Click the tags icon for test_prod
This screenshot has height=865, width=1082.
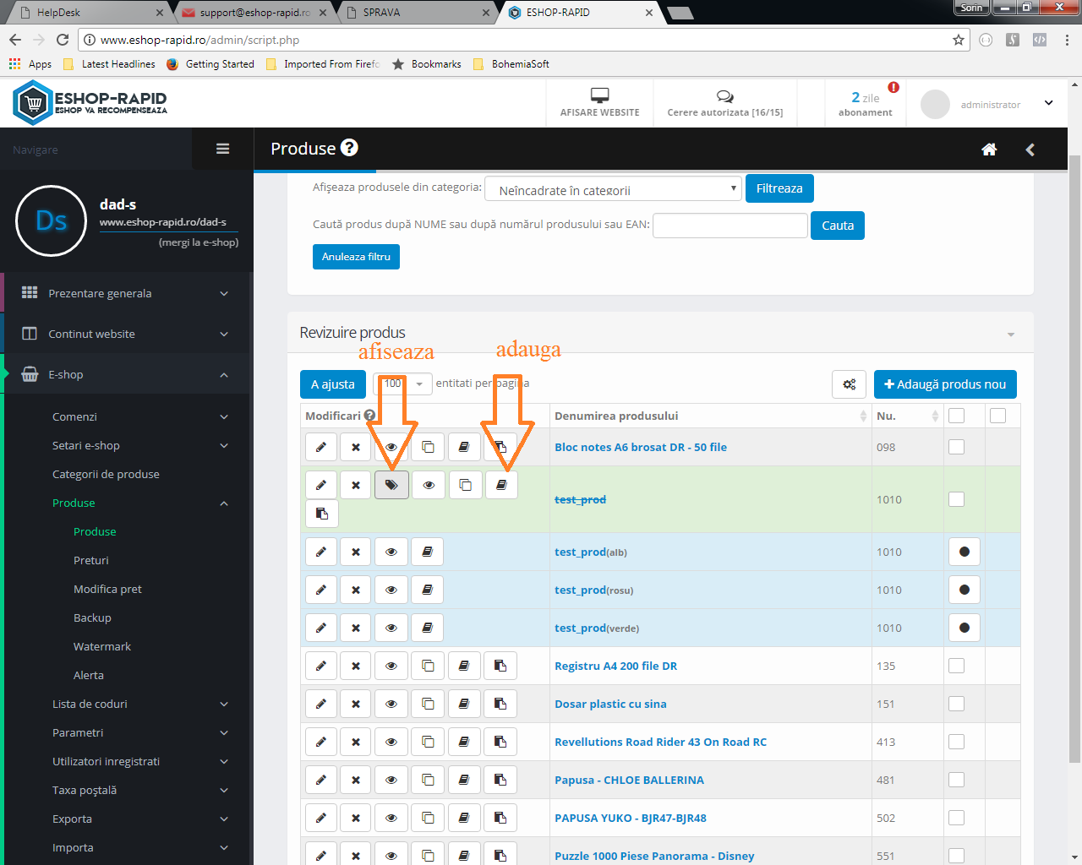tap(391, 485)
